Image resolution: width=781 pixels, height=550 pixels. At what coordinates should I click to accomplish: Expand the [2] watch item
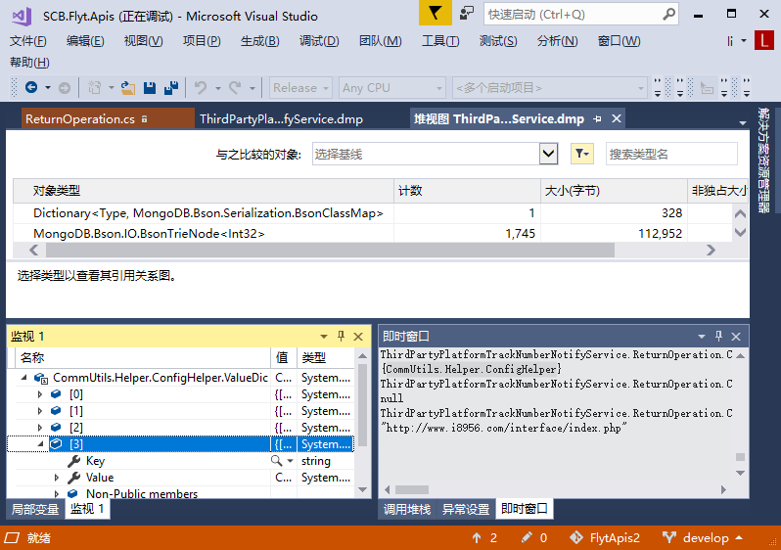(40, 428)
